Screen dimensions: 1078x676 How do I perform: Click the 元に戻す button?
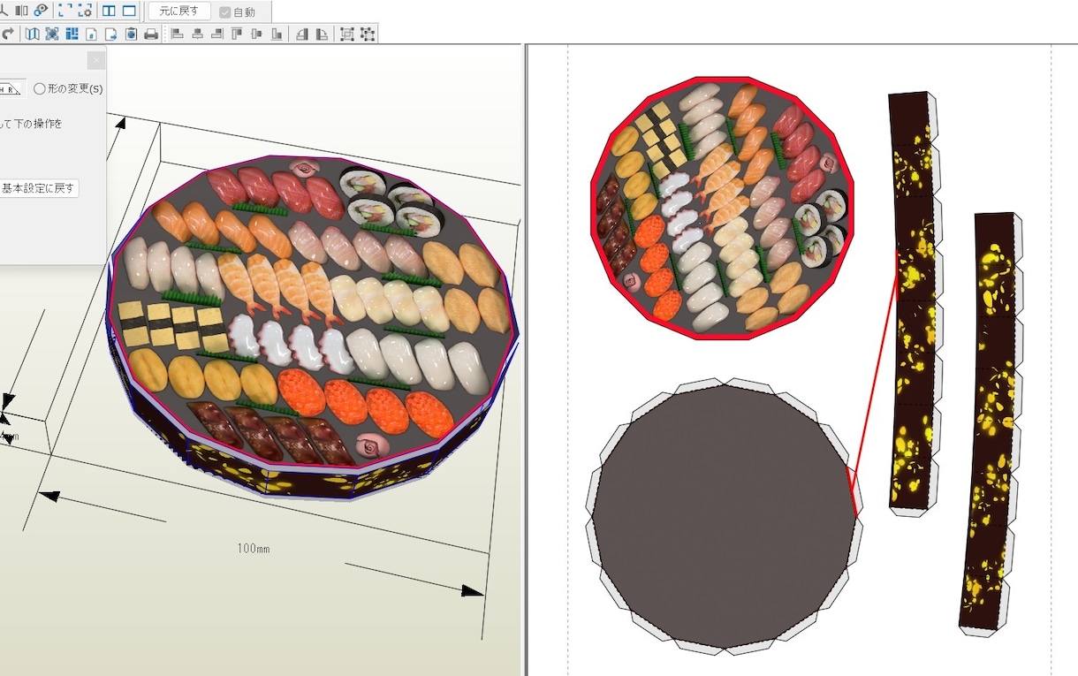179,11
